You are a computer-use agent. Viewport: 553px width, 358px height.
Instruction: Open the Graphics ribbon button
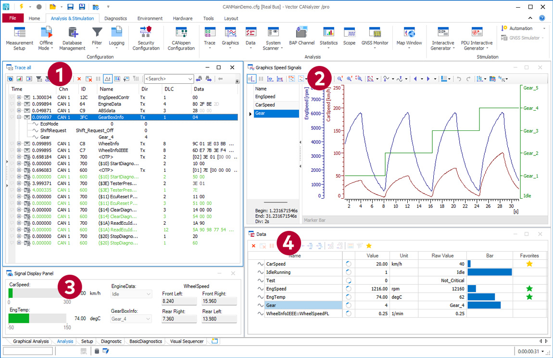click(230, 38)
